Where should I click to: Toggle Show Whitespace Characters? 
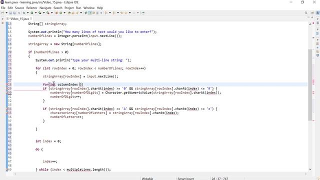tap(101, 13)
